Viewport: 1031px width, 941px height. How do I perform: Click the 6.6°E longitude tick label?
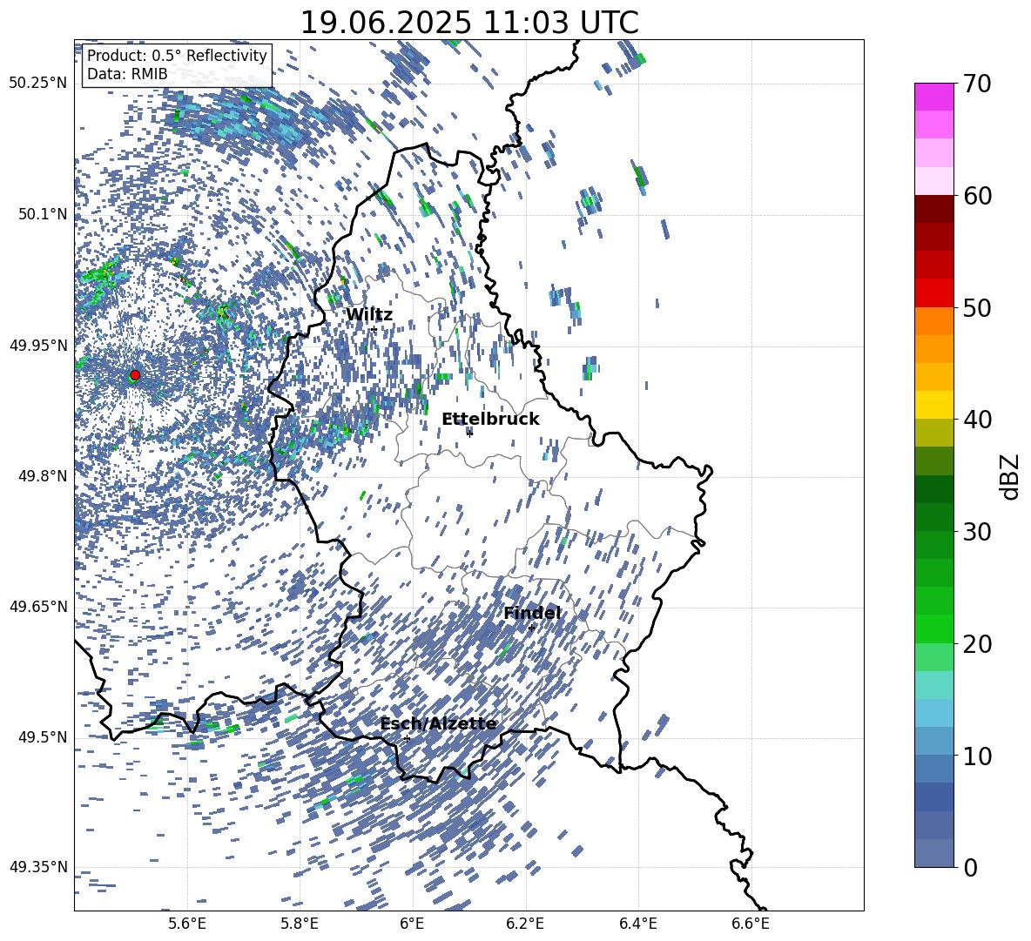click(751, 924)
